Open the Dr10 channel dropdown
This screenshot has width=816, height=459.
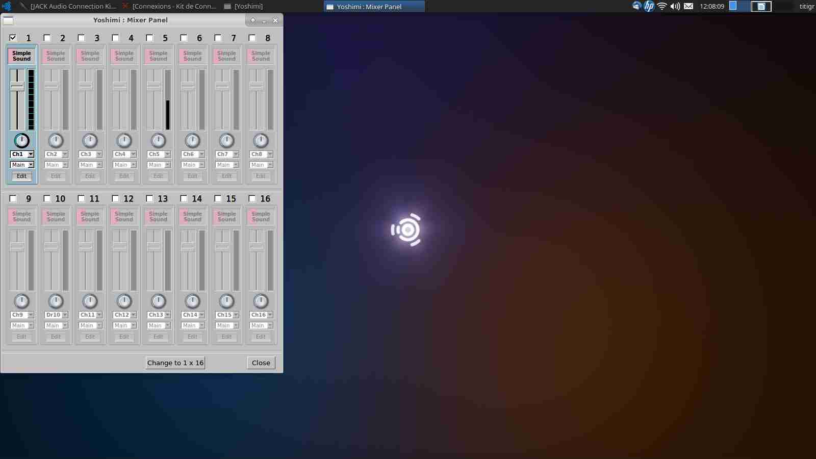(56, 315)
